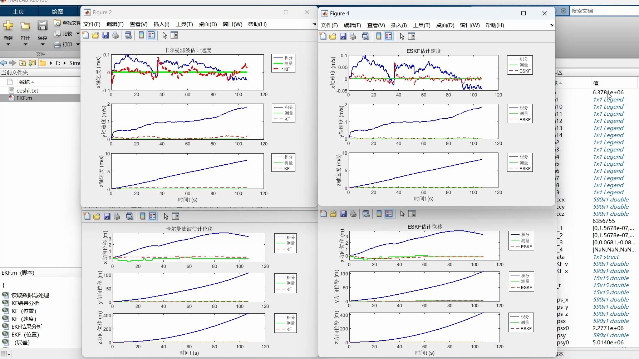Click legend of Figure 2 x-axis velocity plot
Viewport: 639px width, 359px height.
[283, 64]
